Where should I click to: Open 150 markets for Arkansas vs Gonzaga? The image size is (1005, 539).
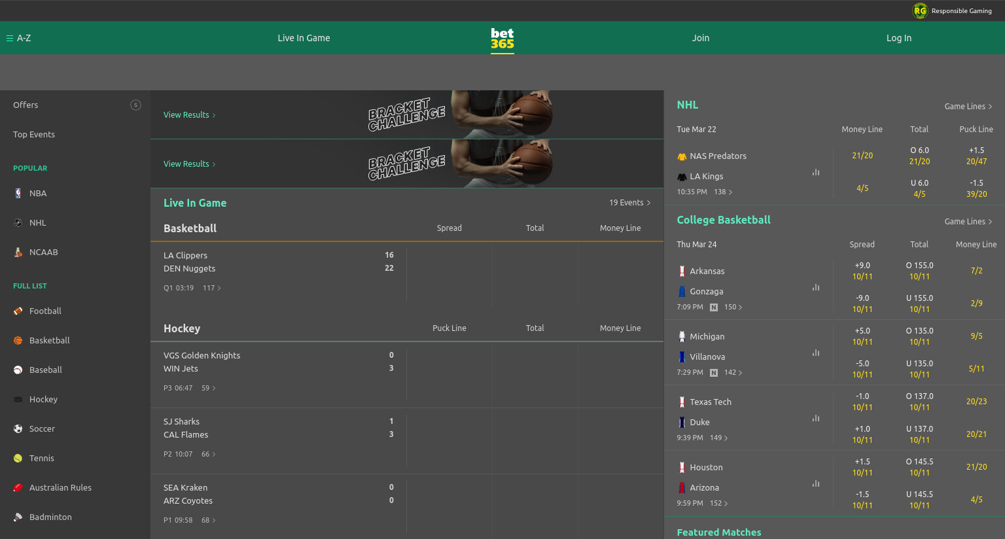733,307
